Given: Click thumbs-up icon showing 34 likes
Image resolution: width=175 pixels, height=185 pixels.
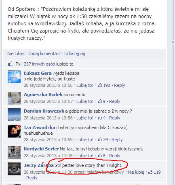Looking at the screenshot, I should (x=100, y=140).
